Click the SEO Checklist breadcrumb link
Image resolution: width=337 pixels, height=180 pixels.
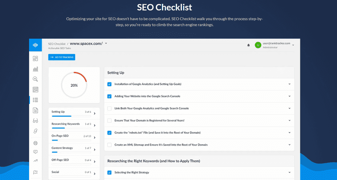click(56, 43)
